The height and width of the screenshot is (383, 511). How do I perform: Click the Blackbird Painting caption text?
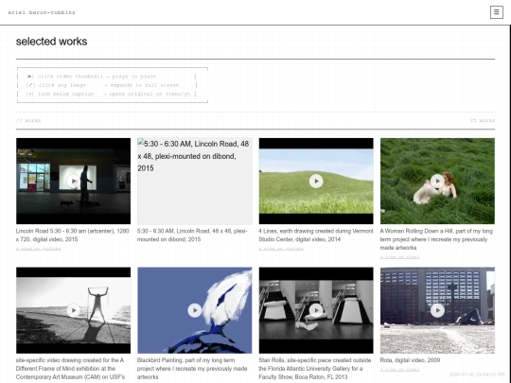192,369
